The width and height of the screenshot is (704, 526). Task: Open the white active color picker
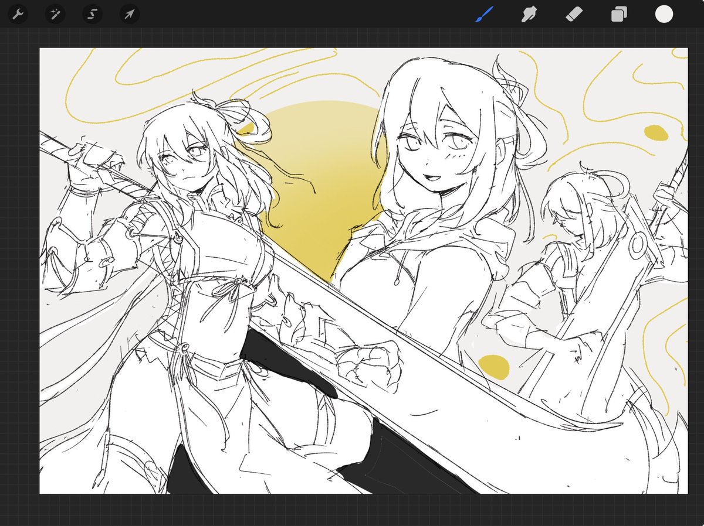[x=664, y=14]
